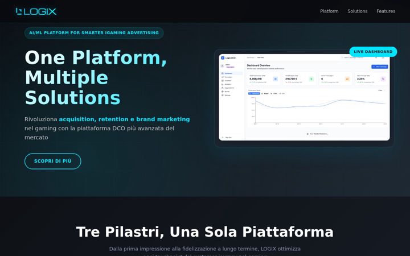Click Sign Out at preview sidebar bottom

click(x=227, y=138)
